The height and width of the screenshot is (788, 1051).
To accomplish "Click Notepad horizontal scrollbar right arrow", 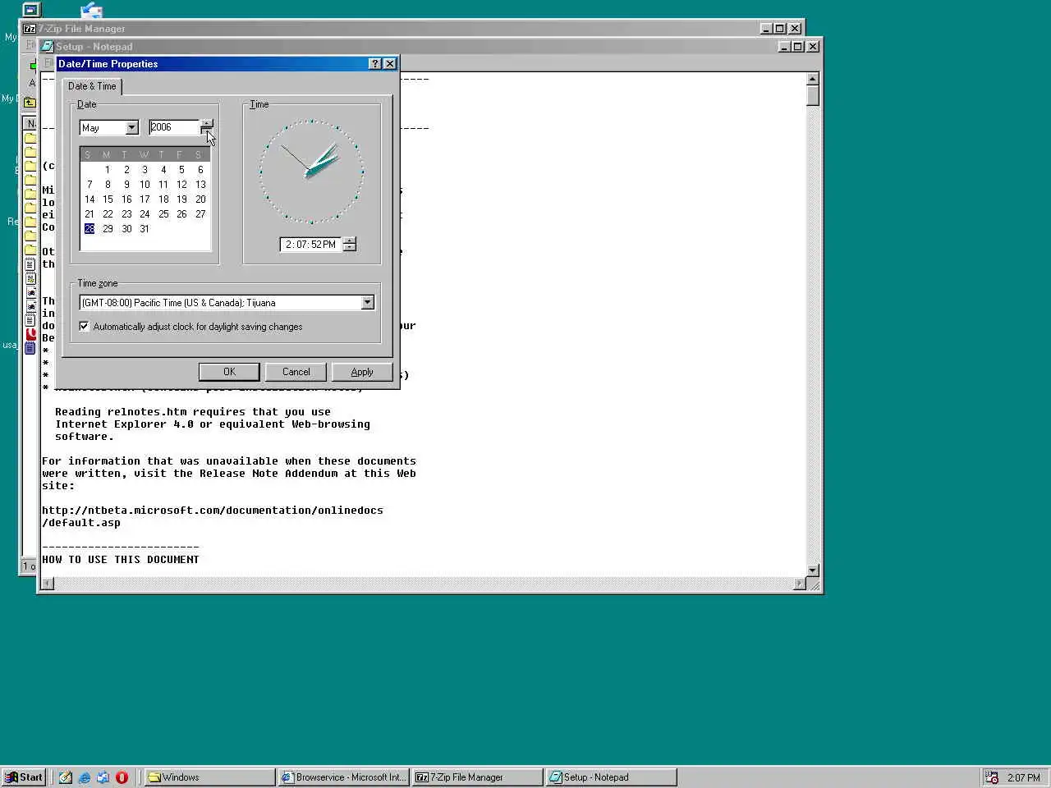I will click(800, 584).
